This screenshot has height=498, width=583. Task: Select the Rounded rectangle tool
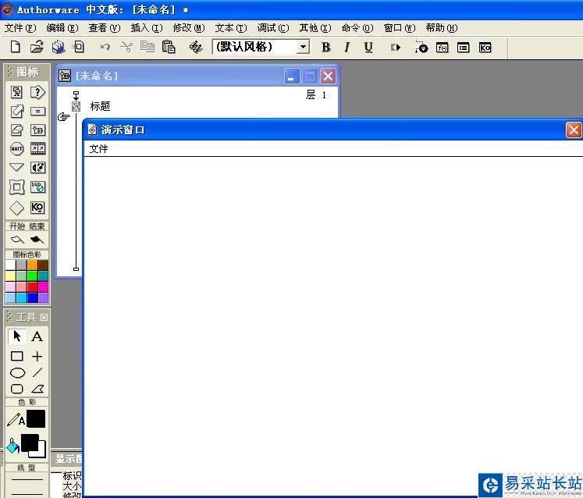pos(17,389)
